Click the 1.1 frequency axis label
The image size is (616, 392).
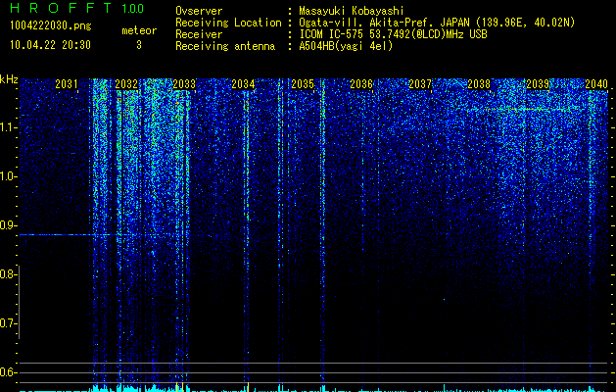click(x=7, y=127)
